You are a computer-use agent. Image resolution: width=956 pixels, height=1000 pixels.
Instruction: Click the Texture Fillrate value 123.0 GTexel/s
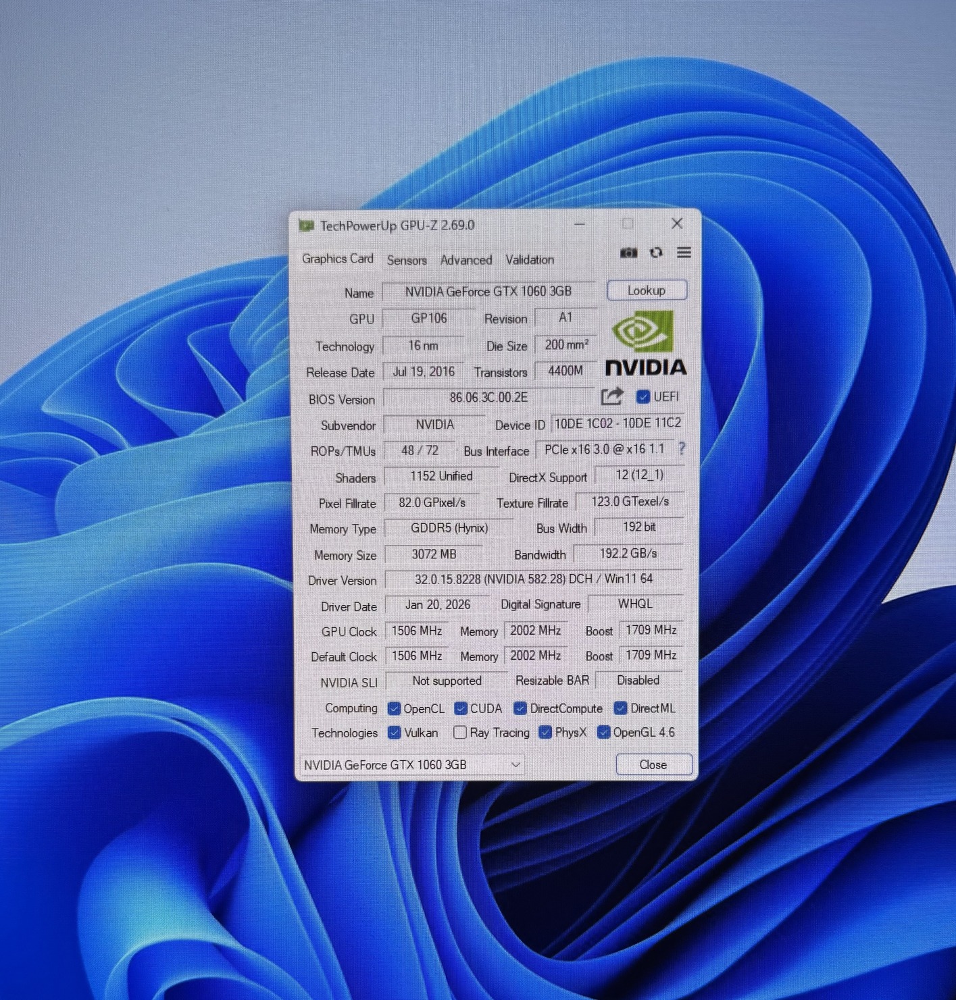(x=630, y=502)
